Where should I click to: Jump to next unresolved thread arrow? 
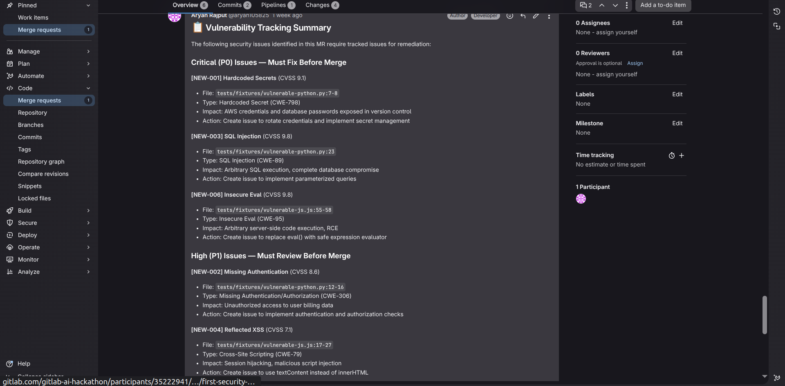615,5
